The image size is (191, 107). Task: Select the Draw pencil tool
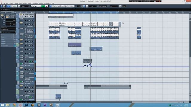[67, 6]
